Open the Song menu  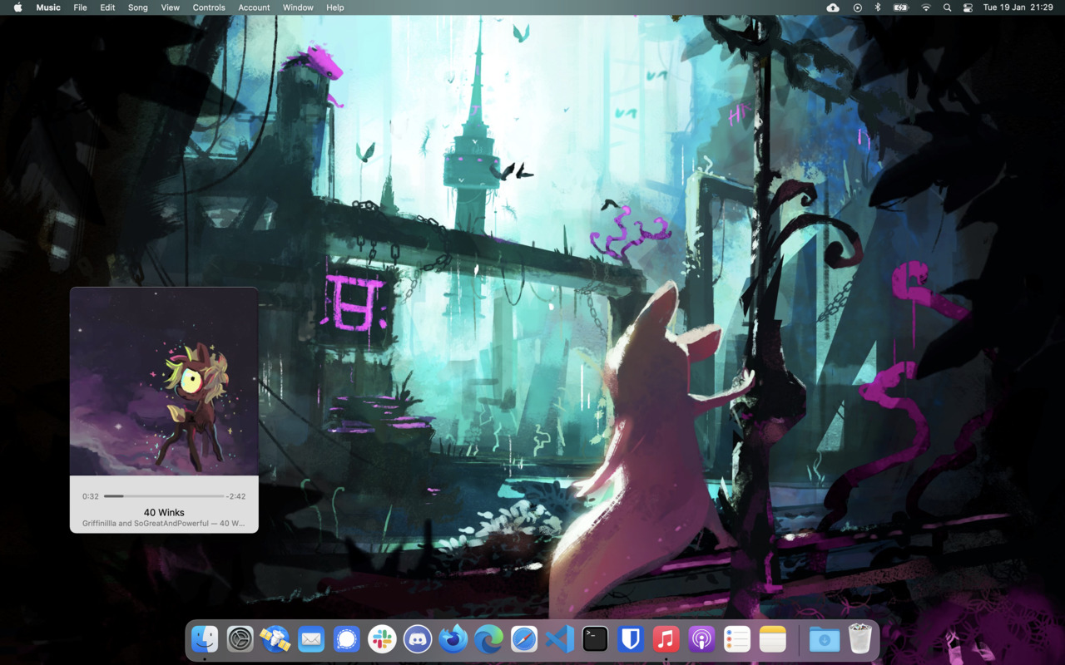137,7
